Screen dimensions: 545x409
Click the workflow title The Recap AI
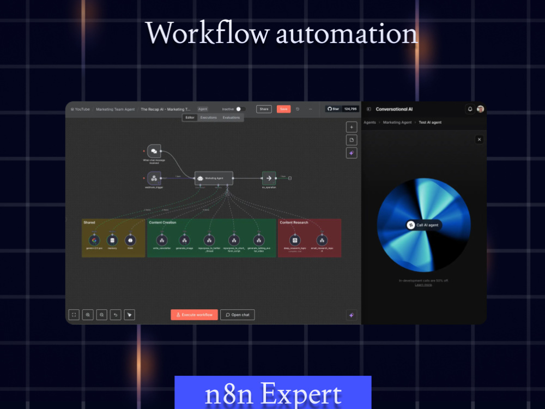tap(166, 109)
